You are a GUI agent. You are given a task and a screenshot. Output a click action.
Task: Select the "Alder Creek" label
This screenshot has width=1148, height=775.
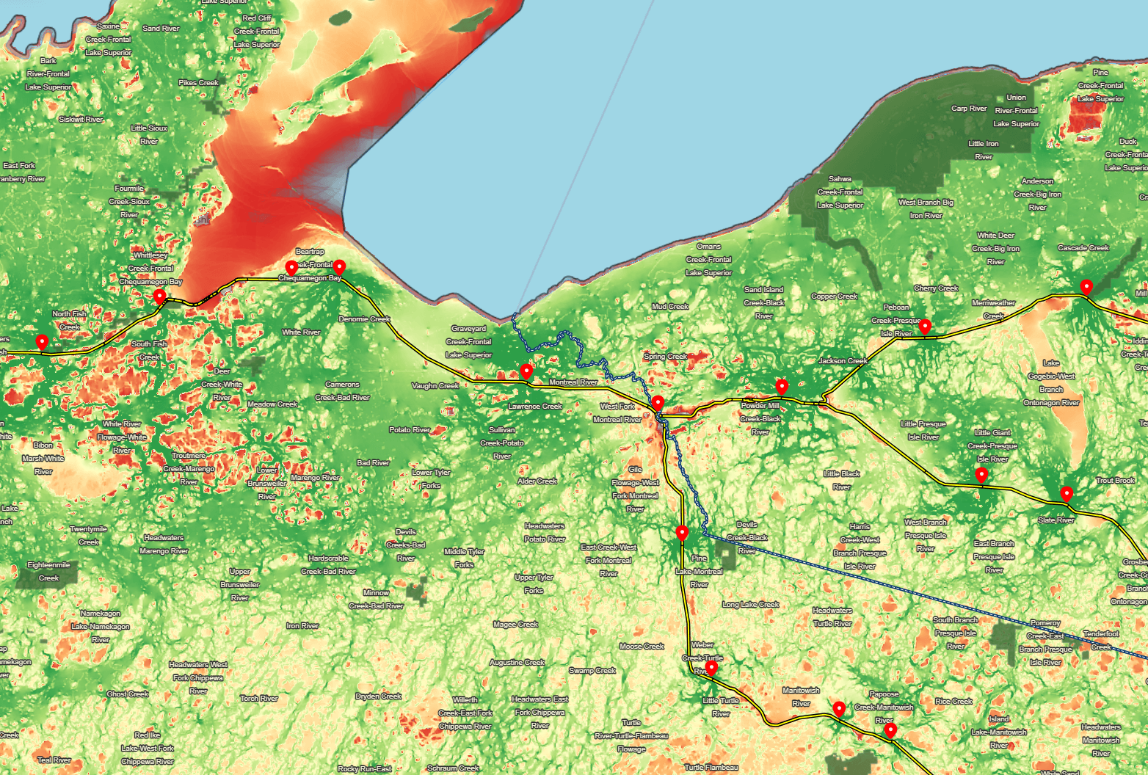538,481
